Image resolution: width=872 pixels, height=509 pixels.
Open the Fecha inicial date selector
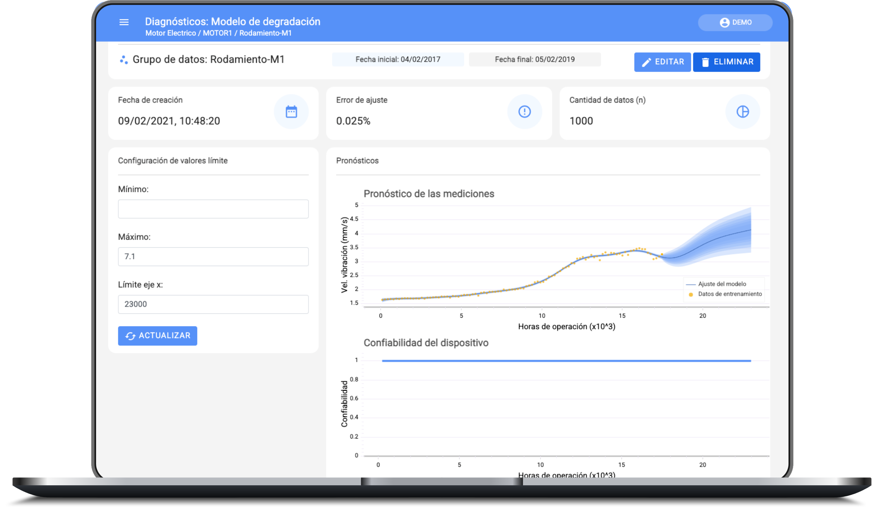398,59
